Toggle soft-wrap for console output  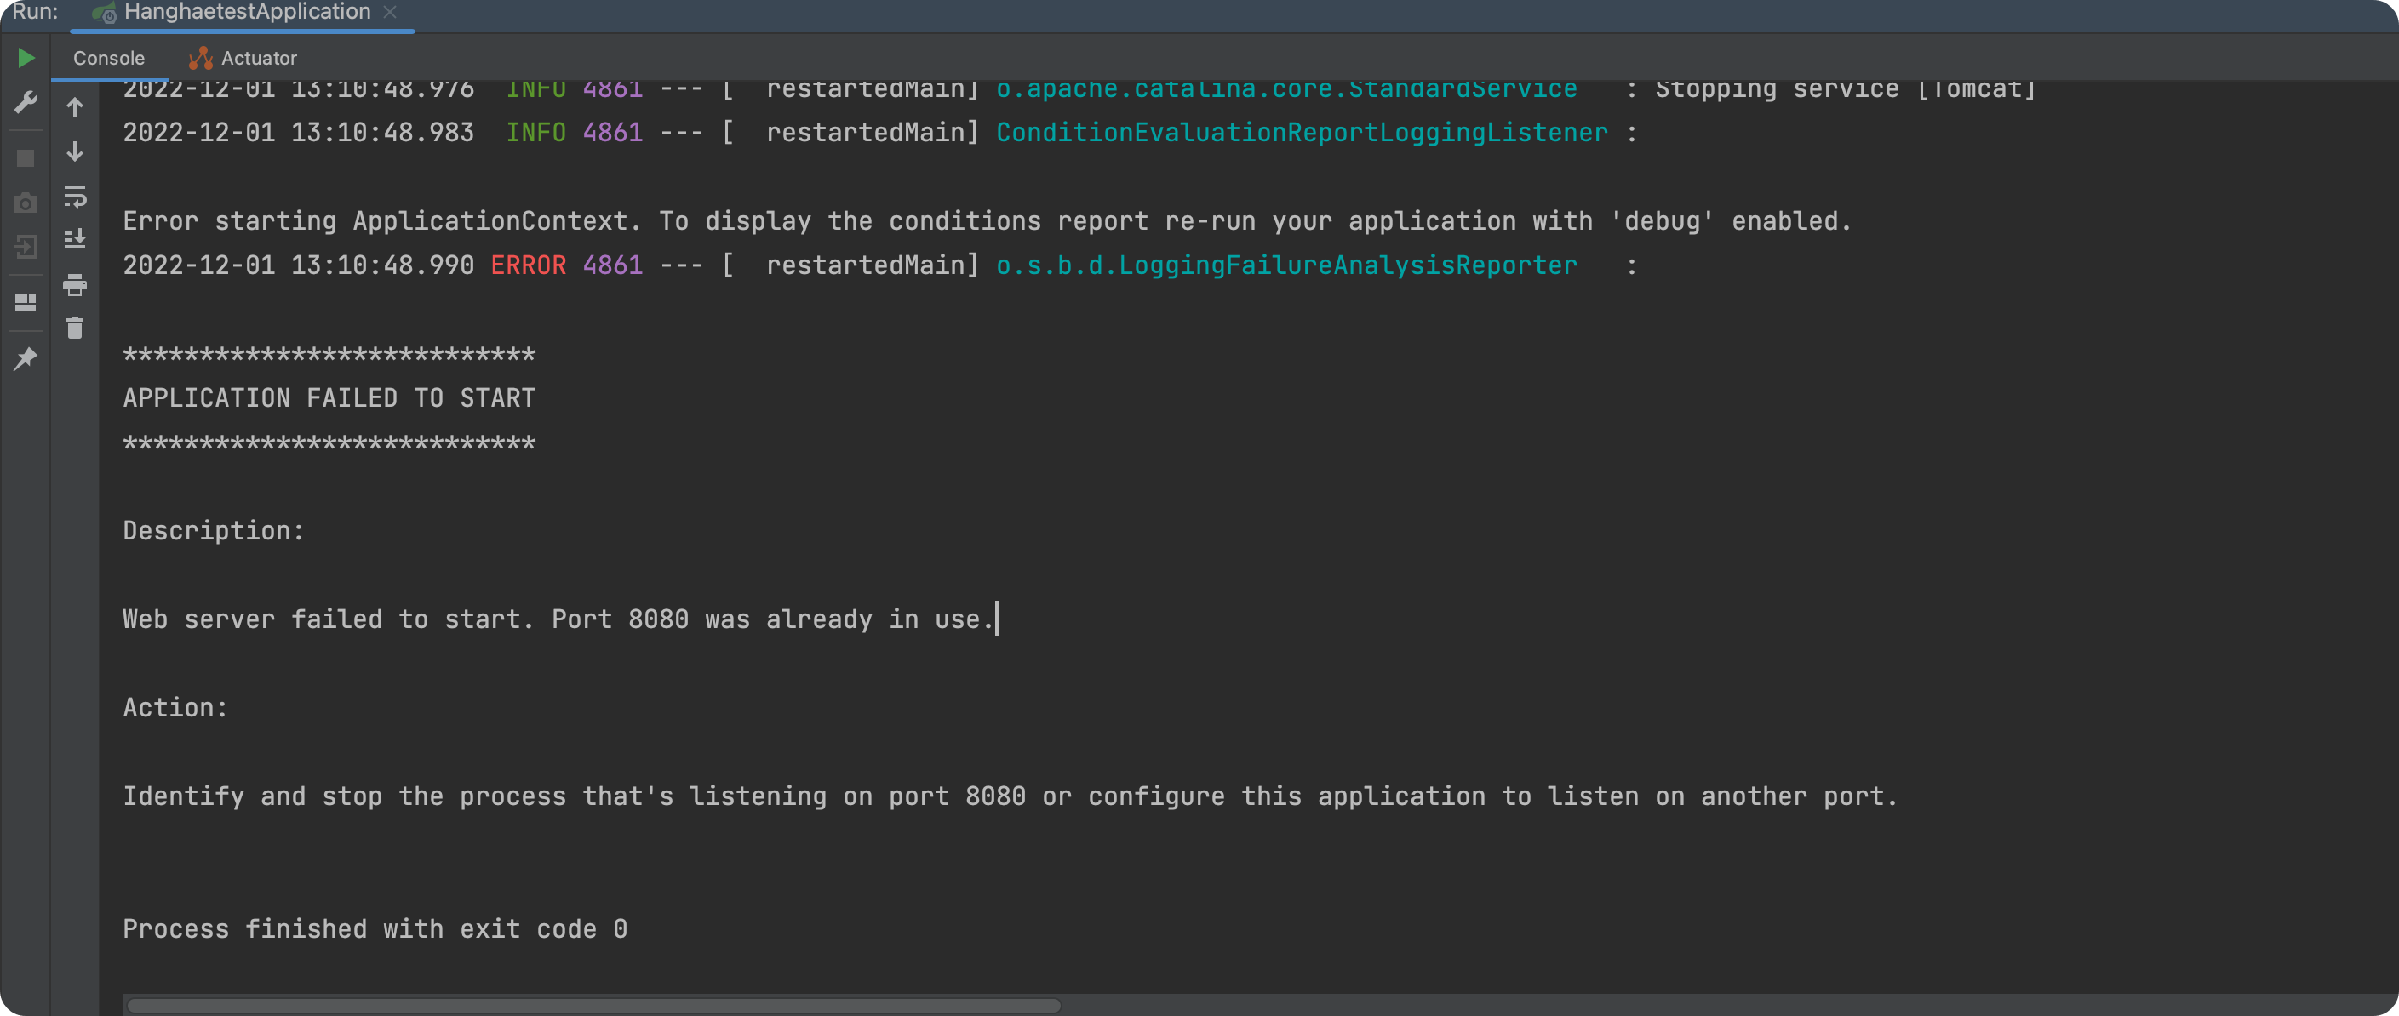[x=76, y=197]
